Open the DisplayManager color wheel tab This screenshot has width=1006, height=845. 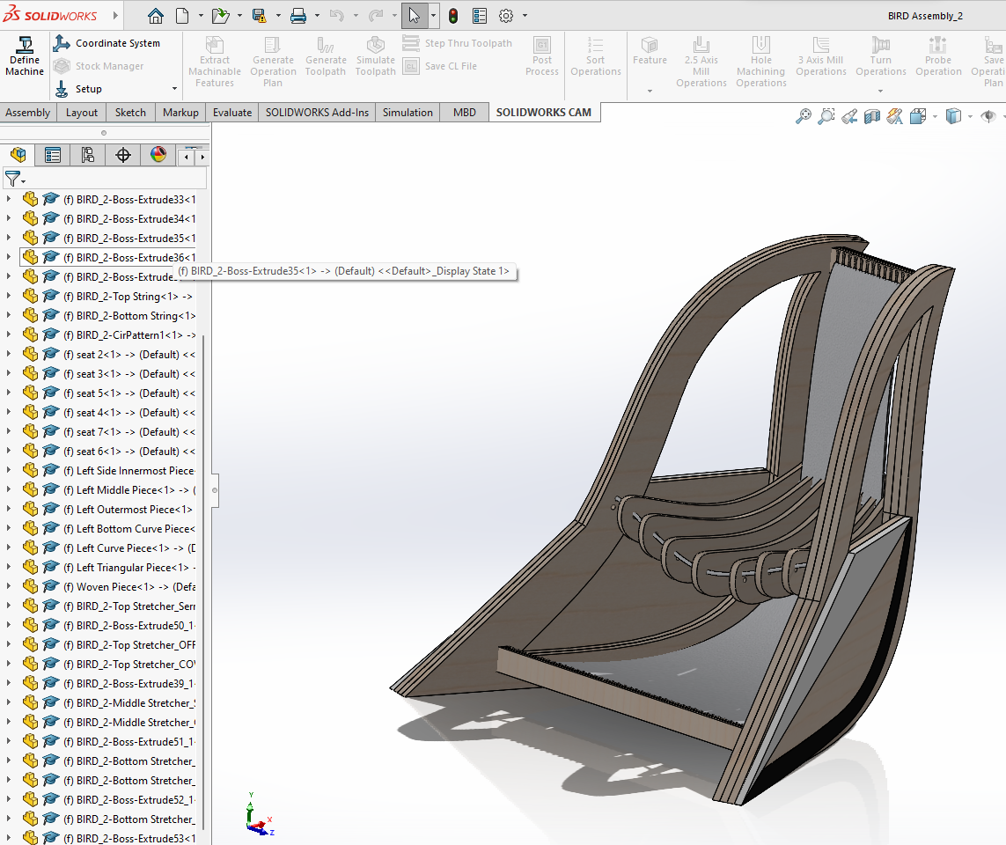(158, 156)
